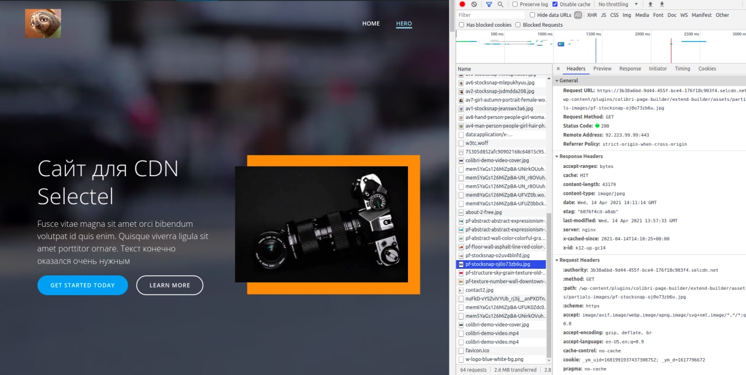Import HAR file with upload arrow

tap(650, 4)
